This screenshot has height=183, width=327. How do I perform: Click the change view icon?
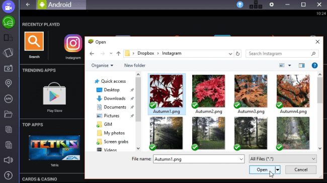click(282, 66)
